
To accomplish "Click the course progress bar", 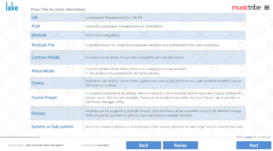I will (117, 137).
